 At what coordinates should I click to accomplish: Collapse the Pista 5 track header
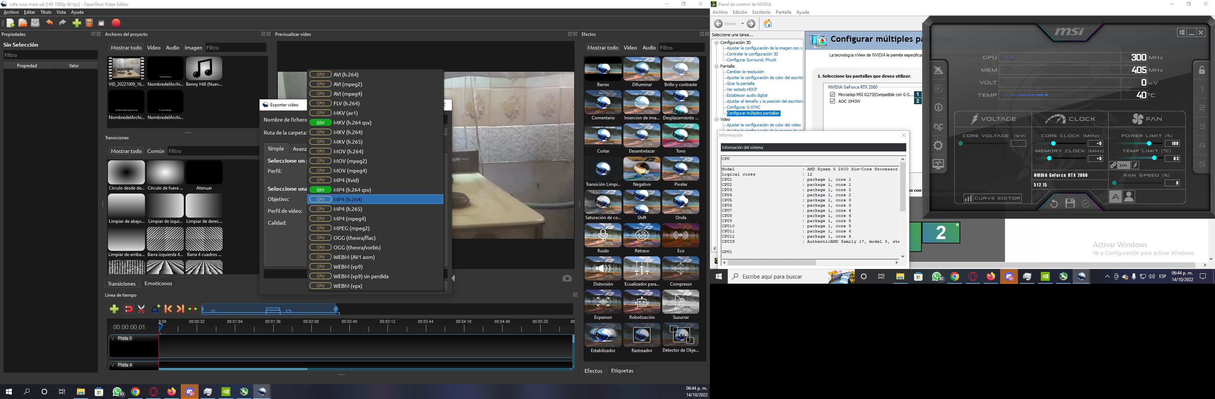113,338
